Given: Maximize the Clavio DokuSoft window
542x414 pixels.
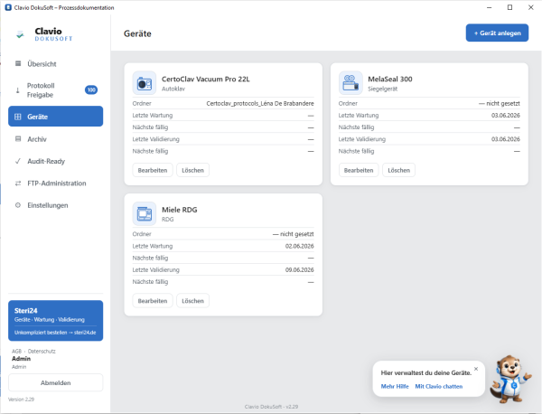Looking at the screenshot, I should [x=509, y=7].
